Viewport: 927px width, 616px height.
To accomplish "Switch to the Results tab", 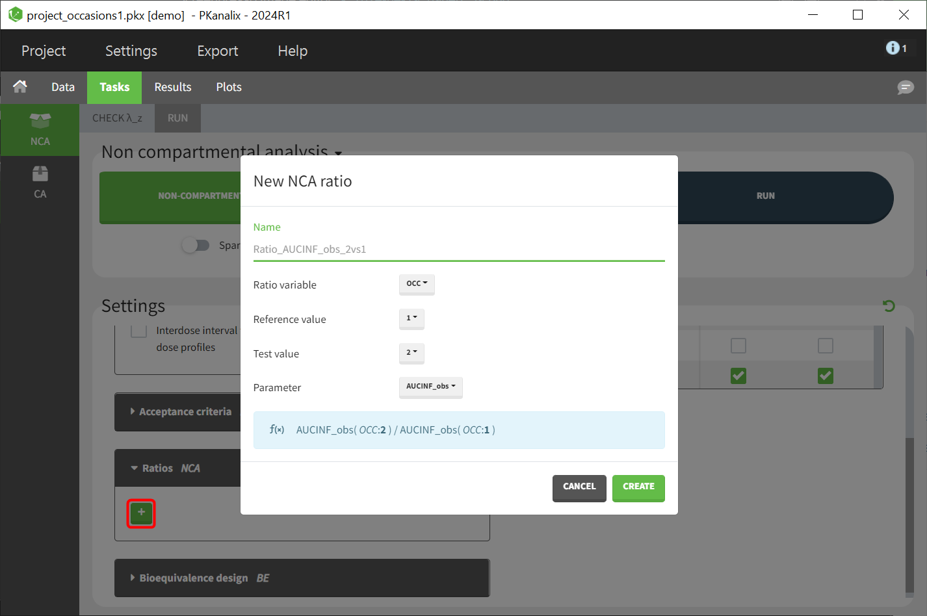I will pyautogui.click(x=172, y=87).
